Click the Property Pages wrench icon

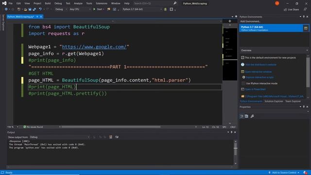(x=252, y=116)
